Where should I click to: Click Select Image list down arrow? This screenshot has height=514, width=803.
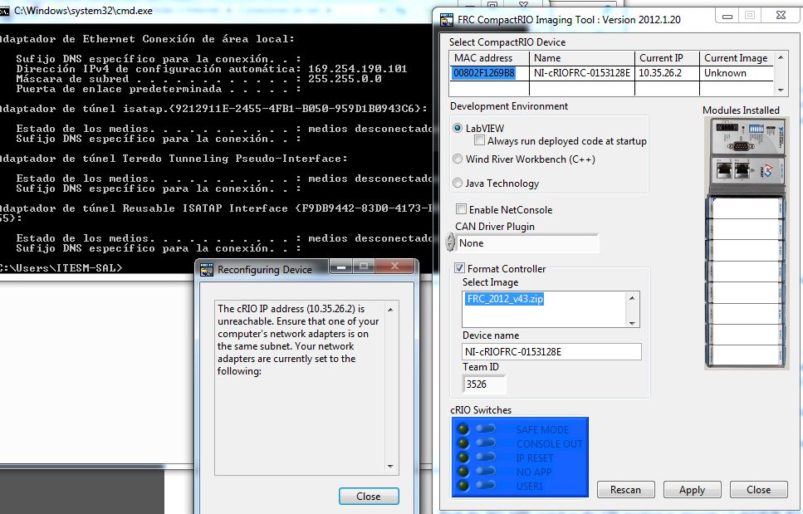632,322
